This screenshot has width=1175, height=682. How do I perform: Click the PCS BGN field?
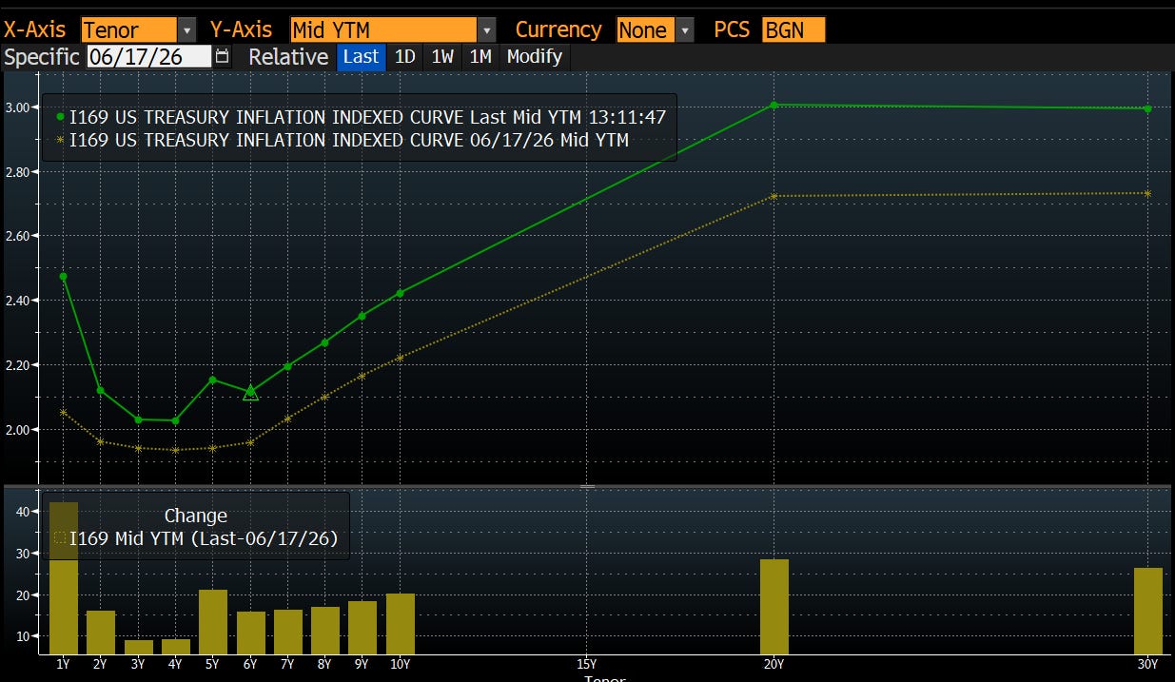pyautogui.click(x=793, y=30)
